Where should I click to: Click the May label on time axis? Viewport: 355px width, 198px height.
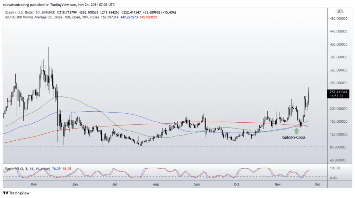(34, 184)
